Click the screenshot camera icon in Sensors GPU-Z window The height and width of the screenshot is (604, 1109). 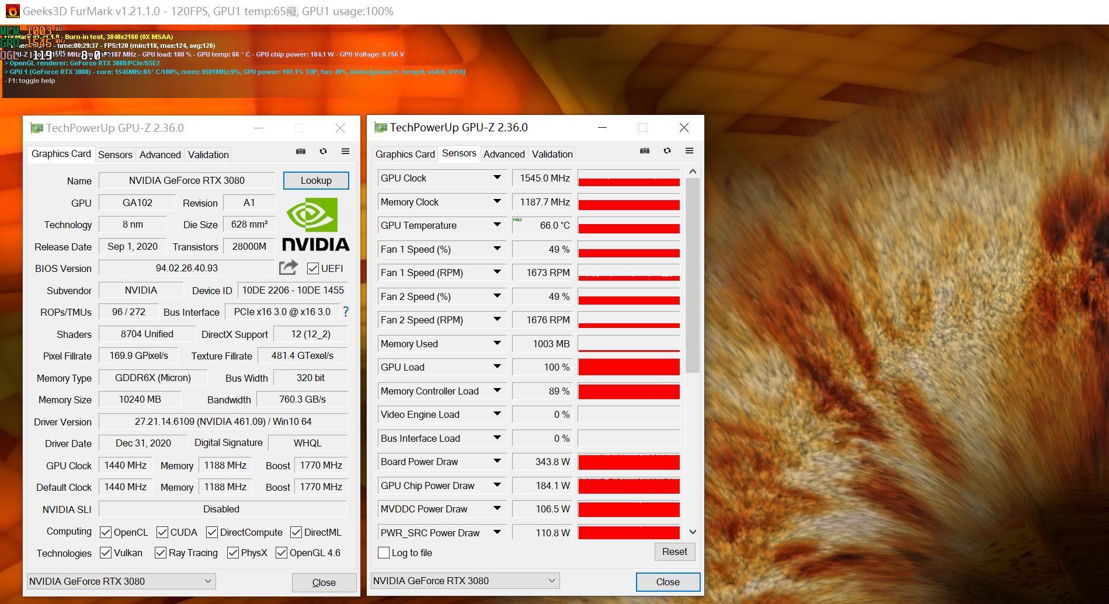[645, 151]
